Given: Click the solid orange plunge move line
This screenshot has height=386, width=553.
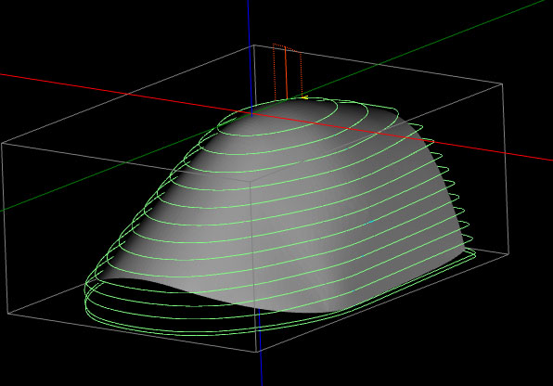Looking at the screenshot, I should tap(286, 72).
